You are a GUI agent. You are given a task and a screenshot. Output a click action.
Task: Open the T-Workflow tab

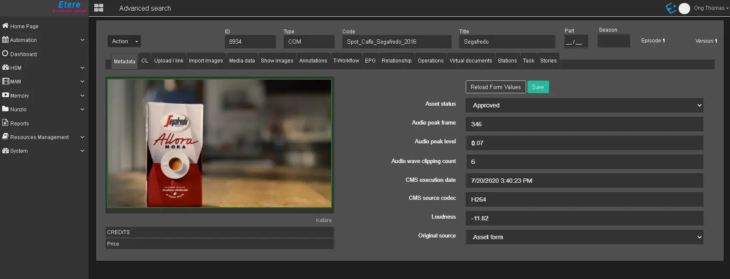(x=346, y=61)
